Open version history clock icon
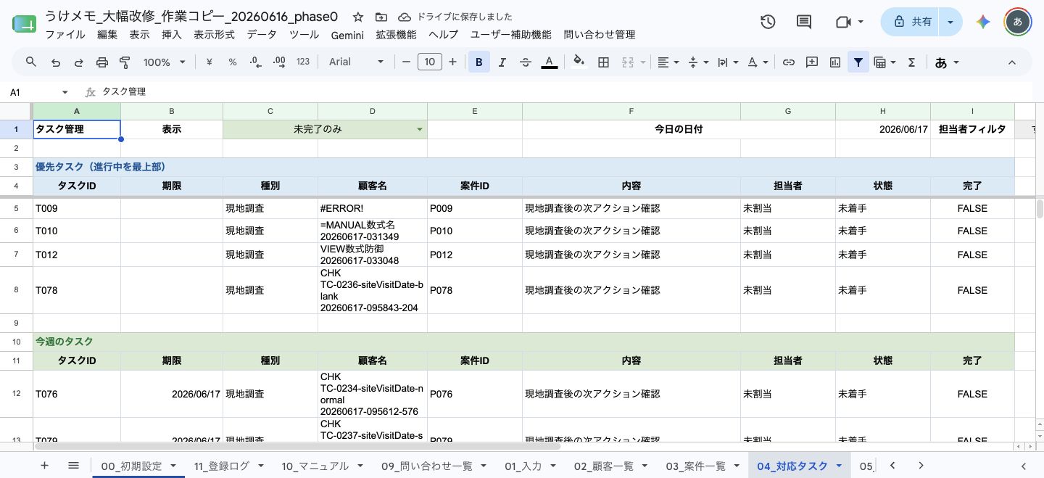The image size is (1044, 478). (768, 22)
